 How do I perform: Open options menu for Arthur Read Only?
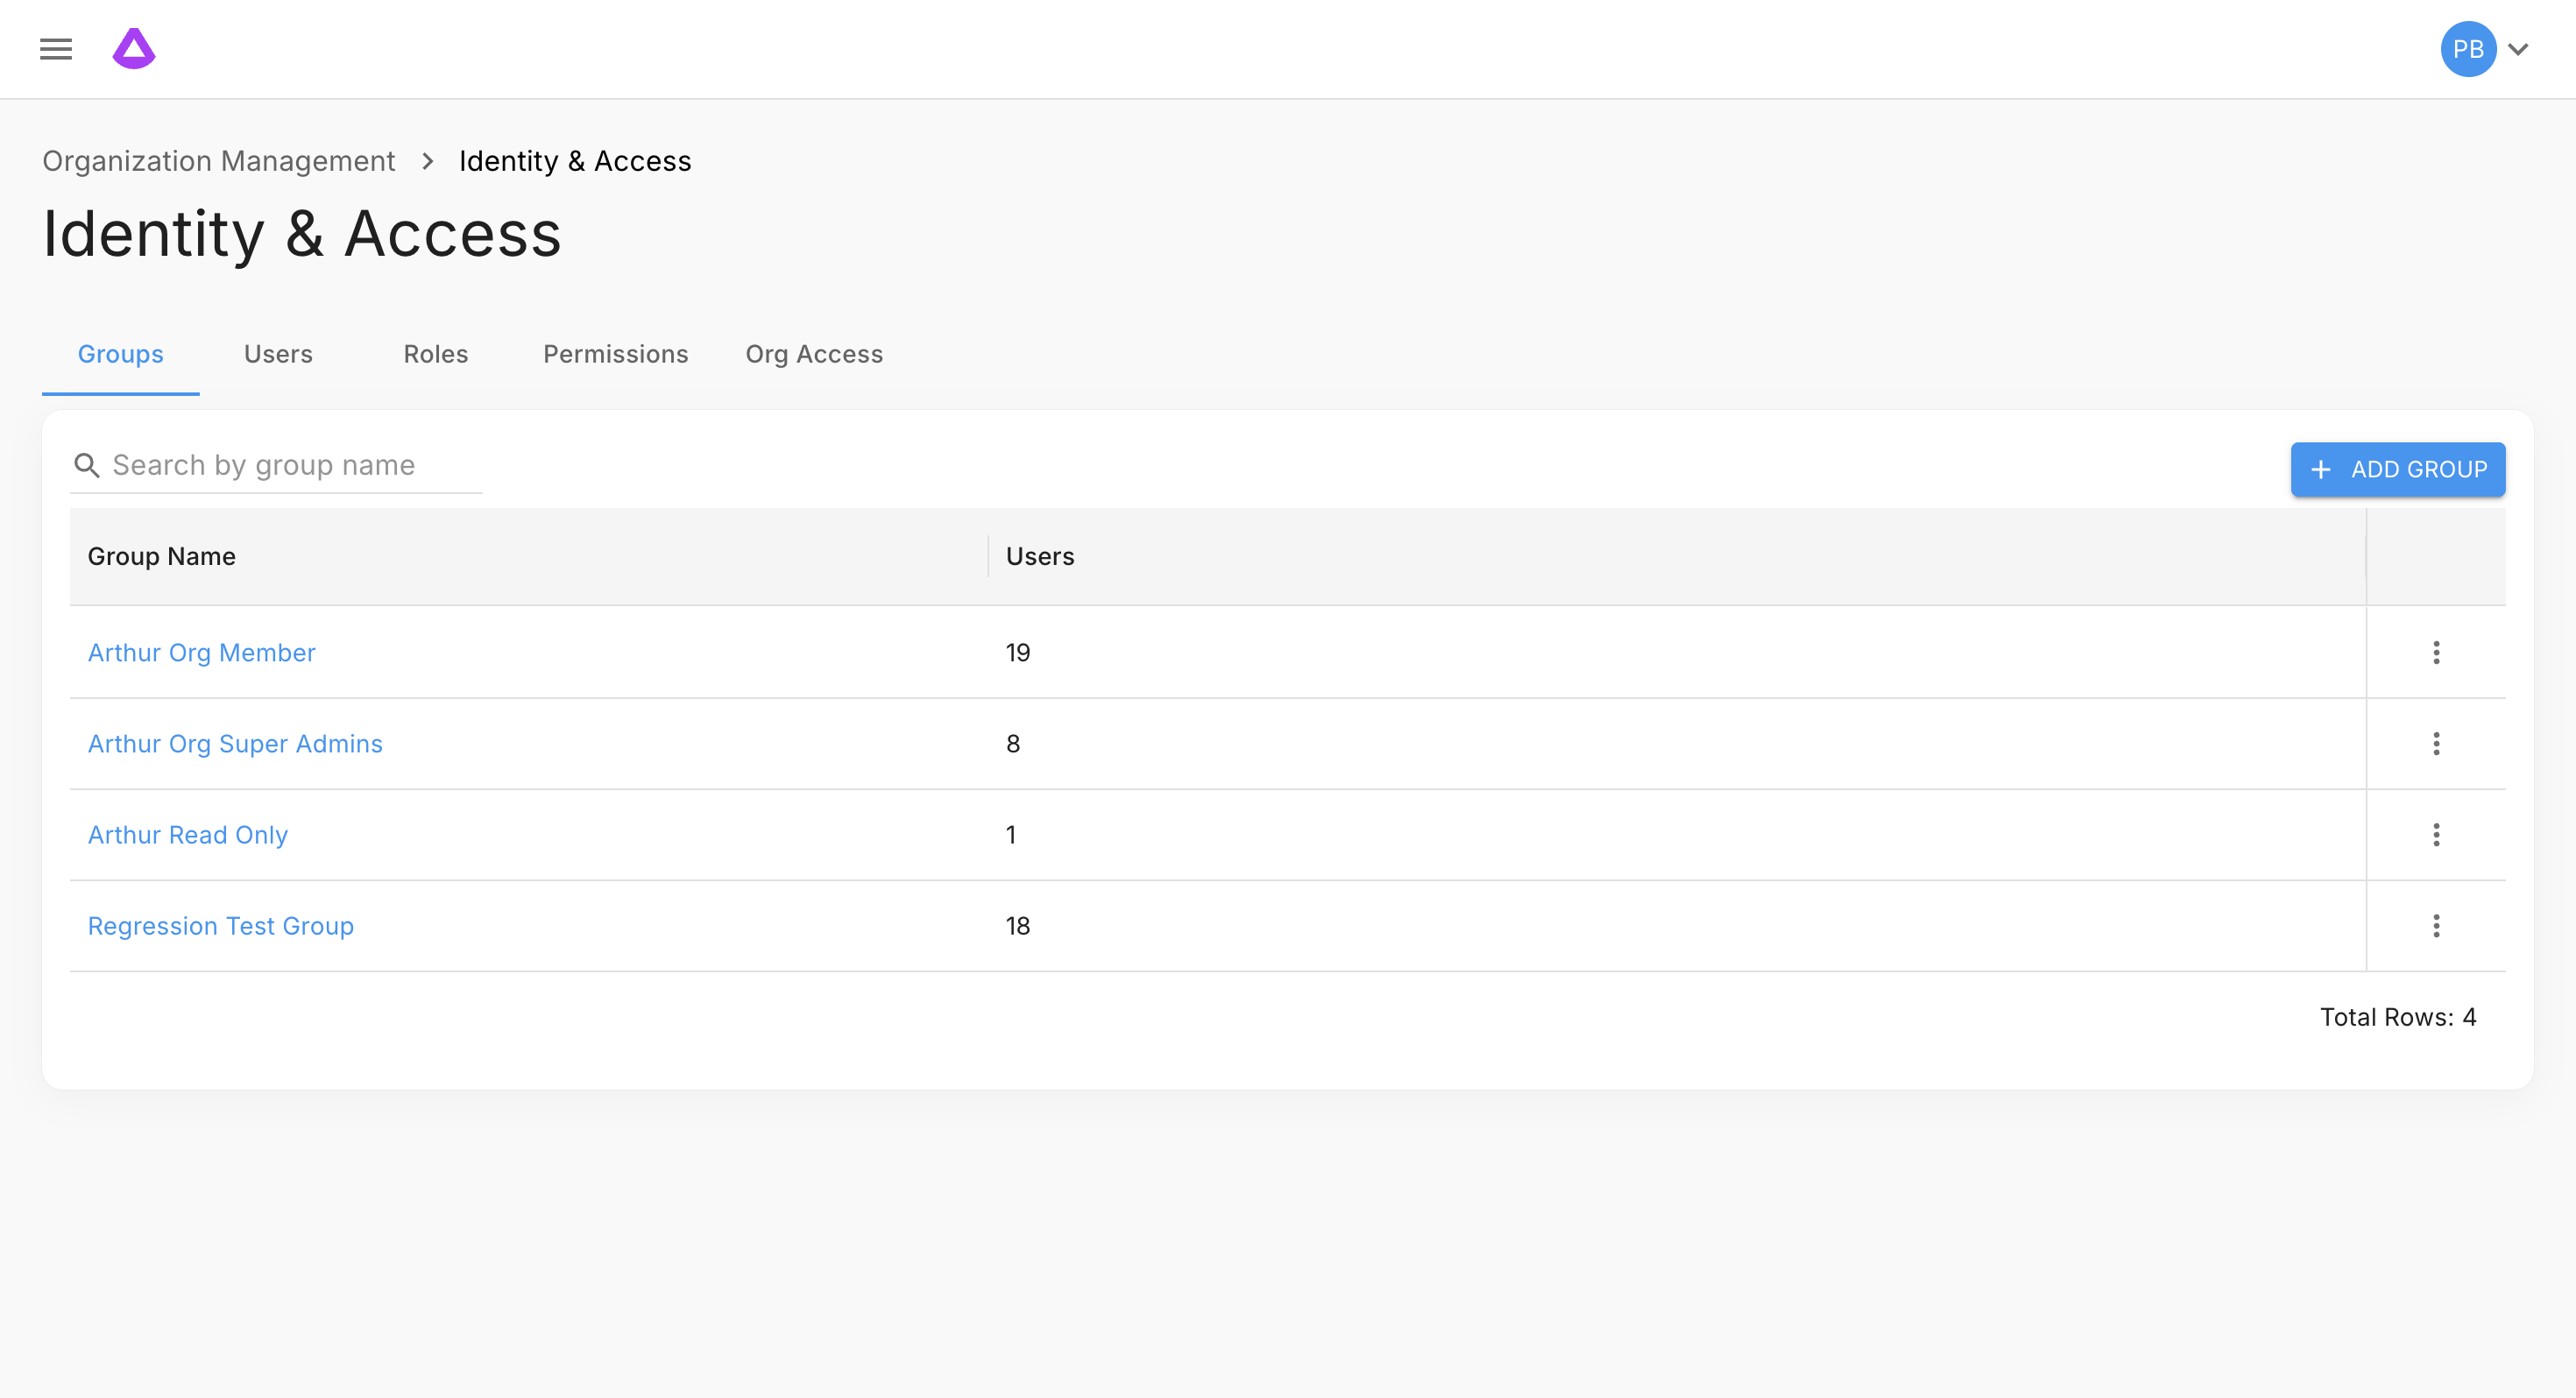[x=2436, y=834]
